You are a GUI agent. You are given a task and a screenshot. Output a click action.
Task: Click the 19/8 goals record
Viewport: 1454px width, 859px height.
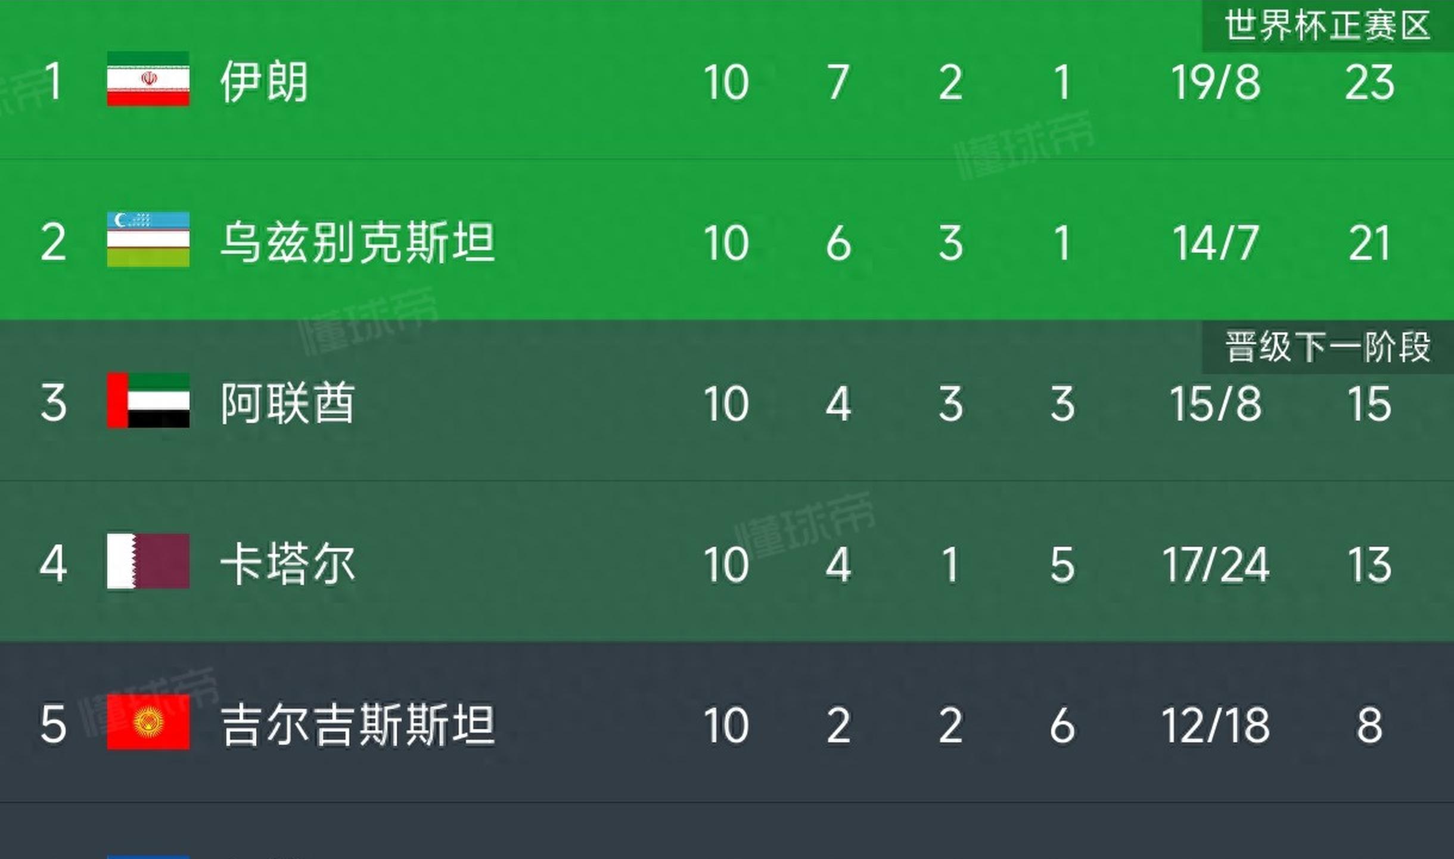(x=1216, y=82)
